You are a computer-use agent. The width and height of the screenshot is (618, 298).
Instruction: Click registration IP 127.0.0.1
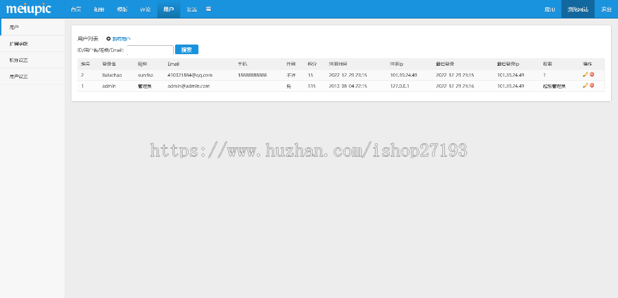400,86
